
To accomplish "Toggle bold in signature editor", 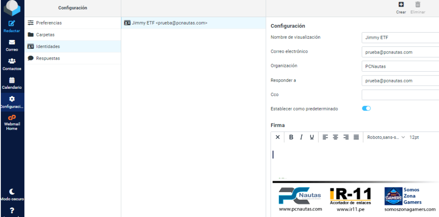I will point(291,137).
